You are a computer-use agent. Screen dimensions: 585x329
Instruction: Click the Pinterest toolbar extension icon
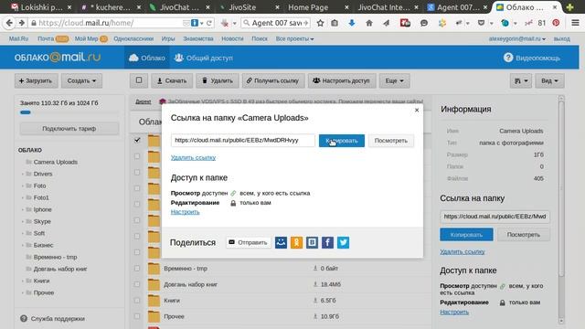pyautogui.click(x=556, y=23)
